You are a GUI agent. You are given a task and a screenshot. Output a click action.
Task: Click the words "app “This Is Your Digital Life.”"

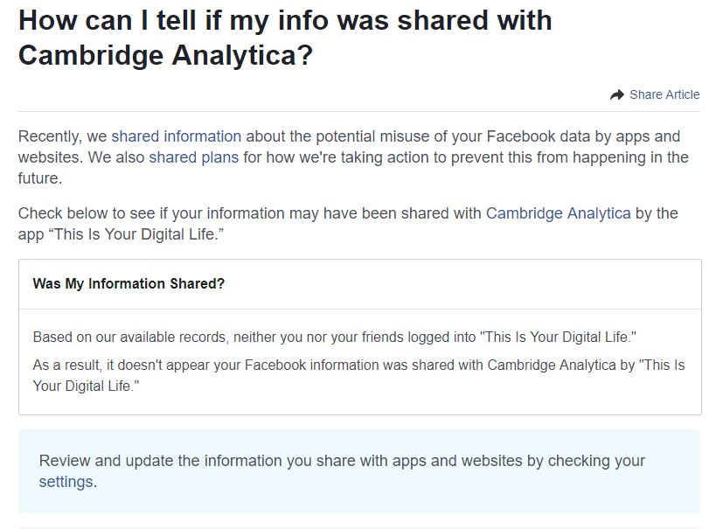121,234
